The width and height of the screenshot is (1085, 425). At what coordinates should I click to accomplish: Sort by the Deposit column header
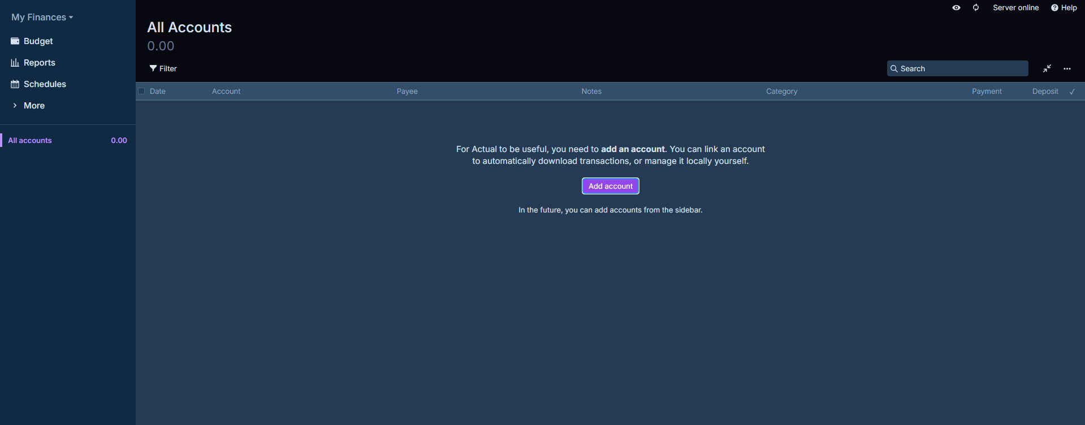click(x=1045, y=91)
